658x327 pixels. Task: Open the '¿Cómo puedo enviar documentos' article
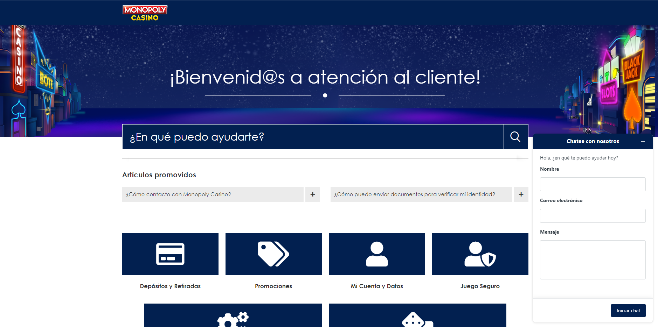point(421,194)
